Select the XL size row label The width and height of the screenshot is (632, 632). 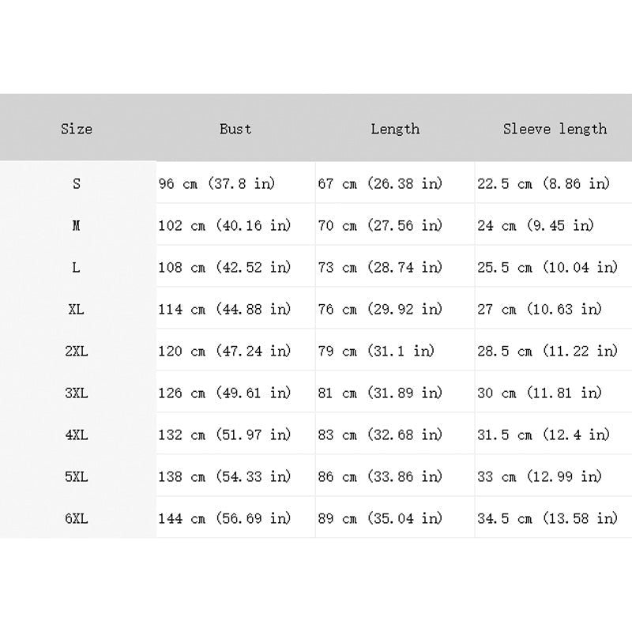coord(76,309)
